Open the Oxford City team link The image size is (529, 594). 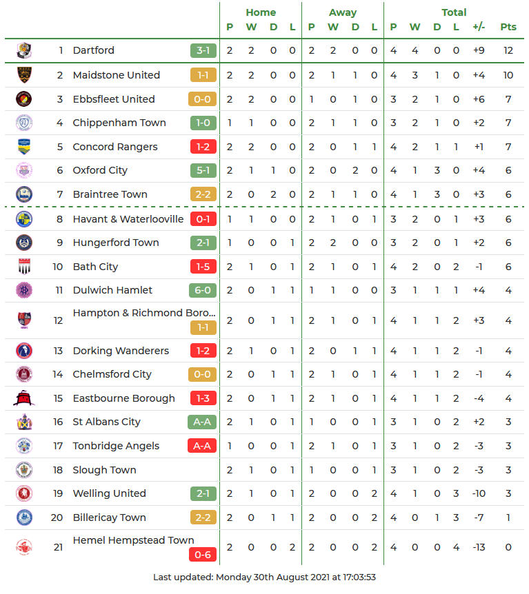point(100,170)
